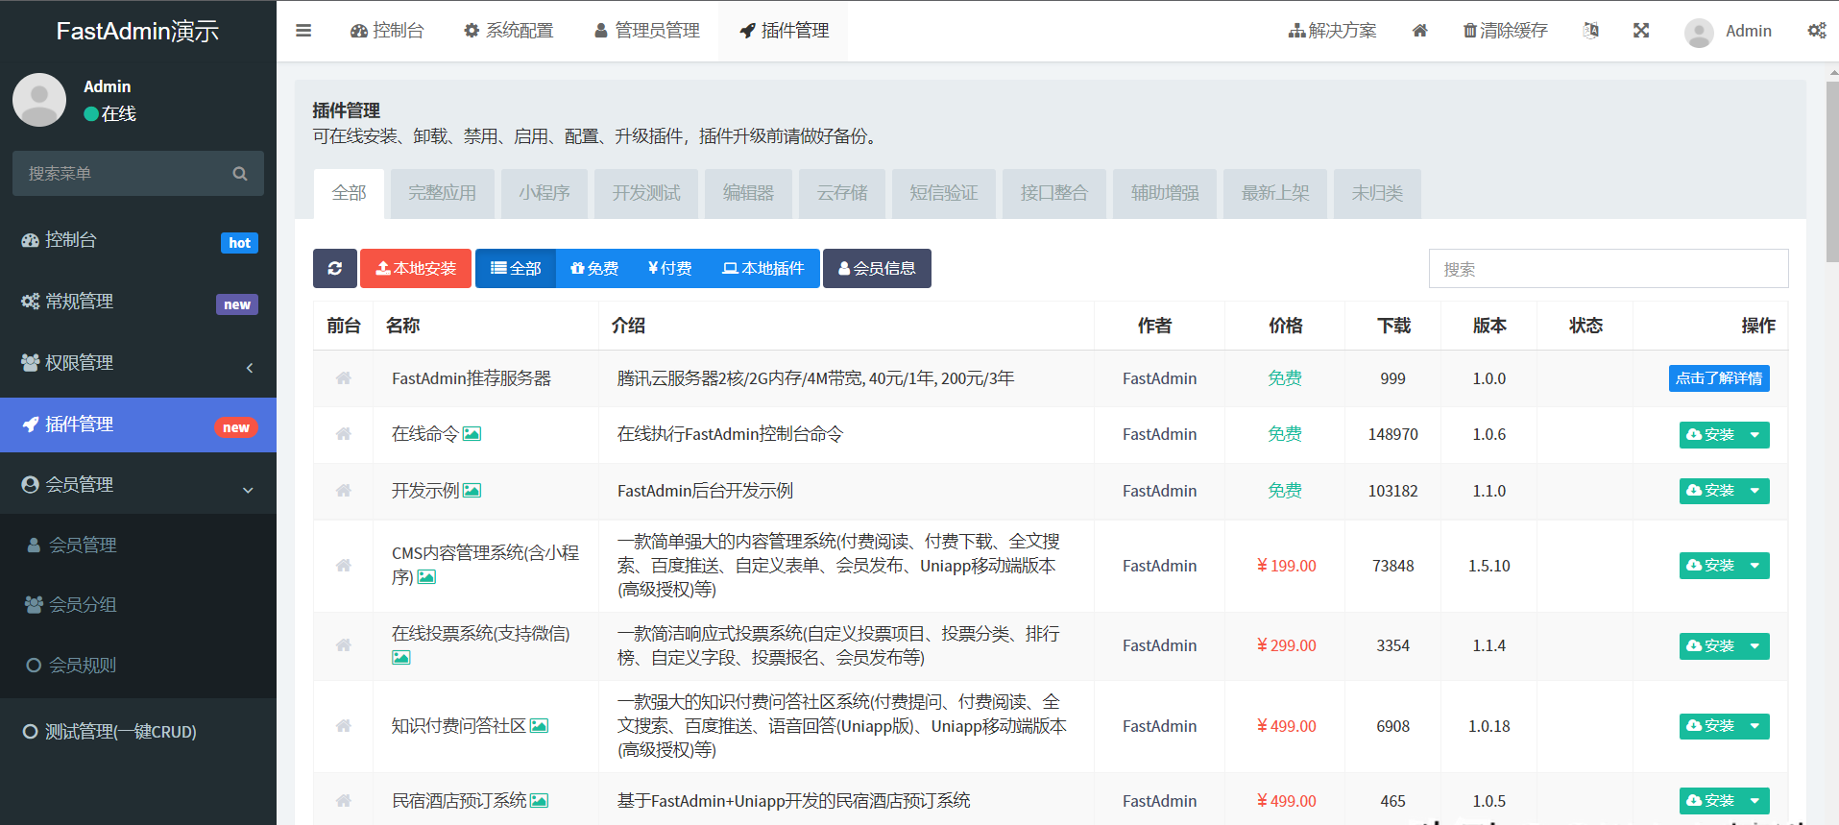
Task: Click the search magnifier in sidebar menu search
Action: 240,174
